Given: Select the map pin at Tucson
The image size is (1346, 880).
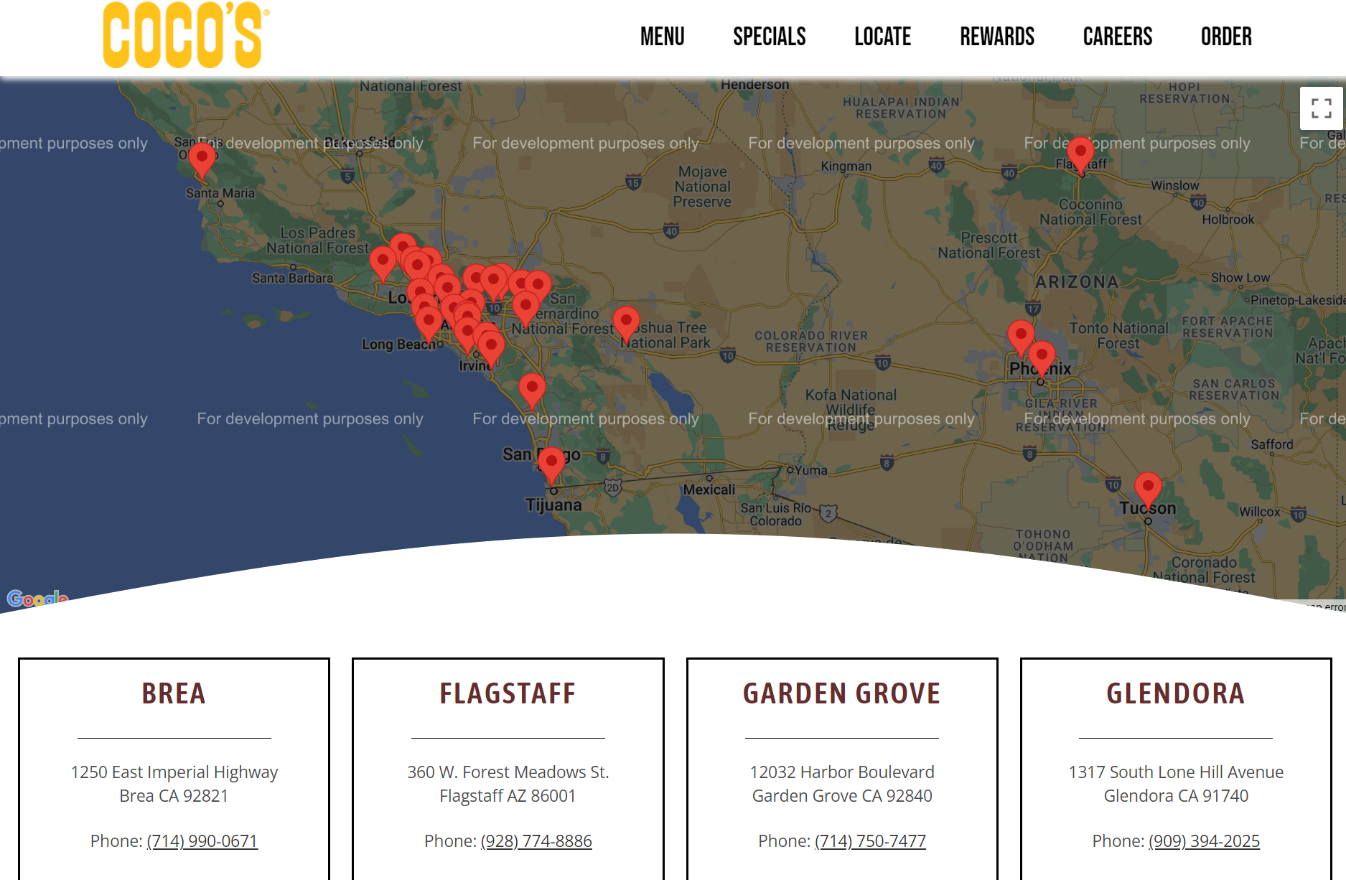Looking at the screenshot, I should point(1148,491).
